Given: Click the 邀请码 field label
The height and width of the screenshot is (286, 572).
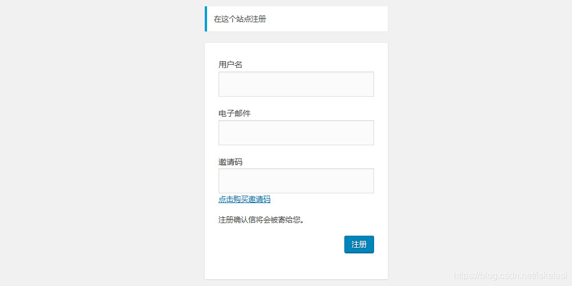Looking at the screenshot, I should pyautogui.click(x=231, y=162).
